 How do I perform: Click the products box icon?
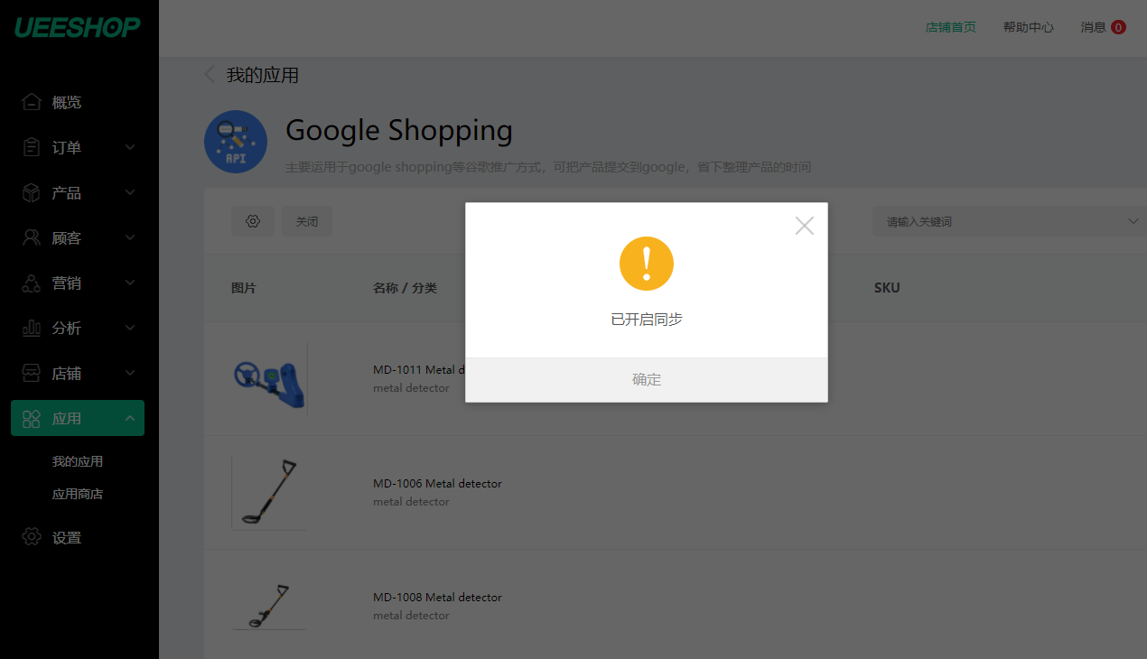(32, 192)
